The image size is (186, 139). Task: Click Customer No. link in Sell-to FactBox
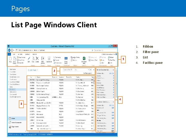click(112, 73)
